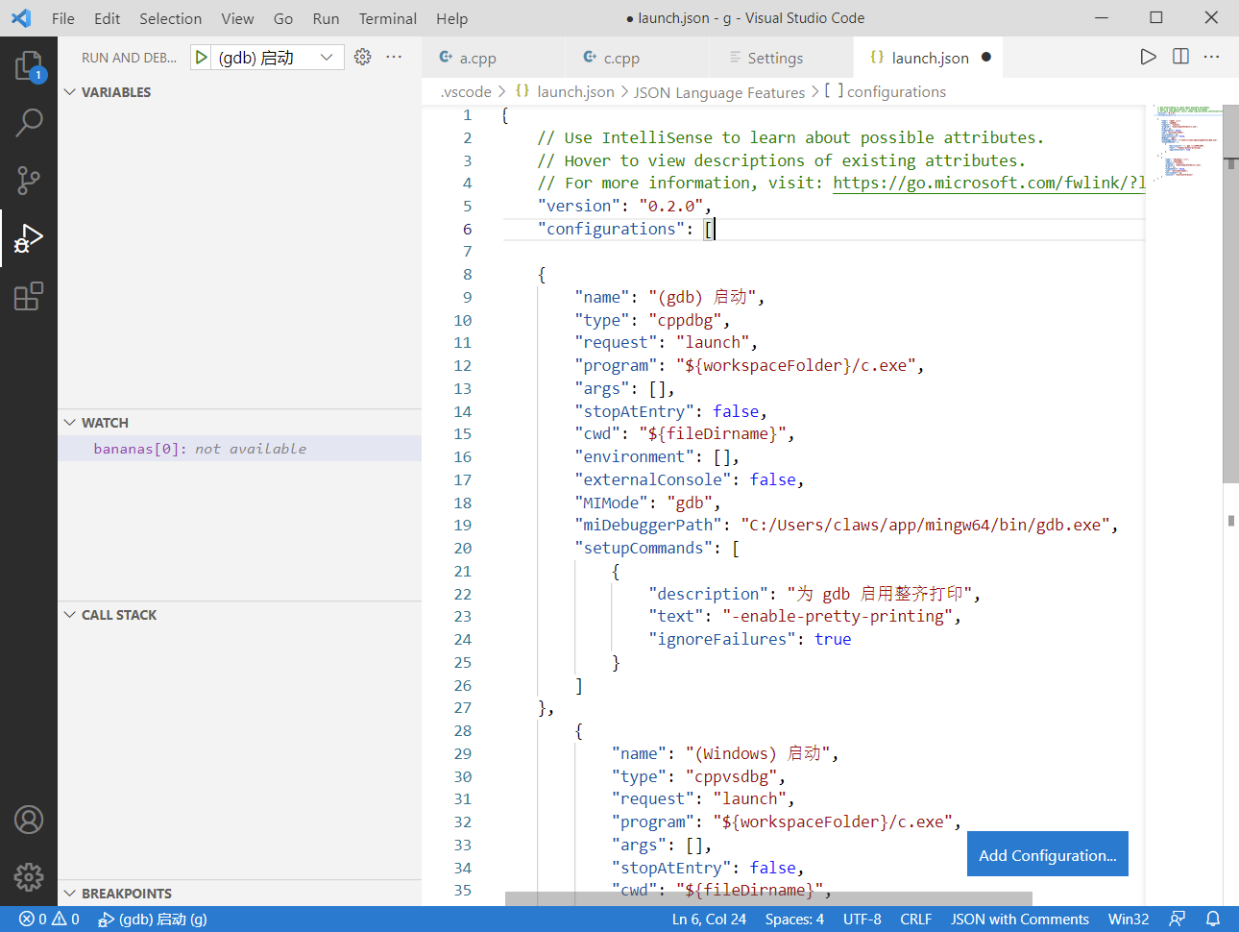Switch to the Settings tab
Screen dimensions: 1239x932
pyautogui.click(x=782, y=58)
